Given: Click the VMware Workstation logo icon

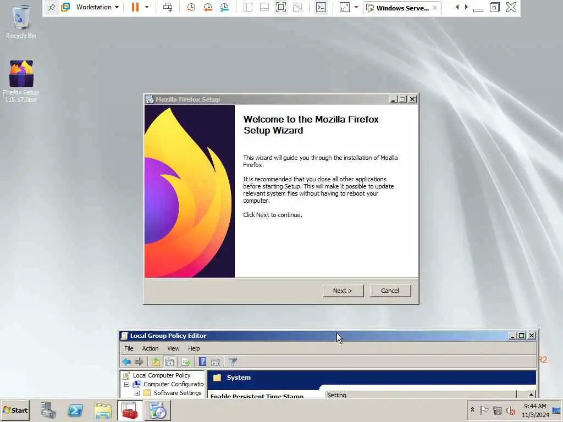Looking at the screenshot, I should [65, 7].
